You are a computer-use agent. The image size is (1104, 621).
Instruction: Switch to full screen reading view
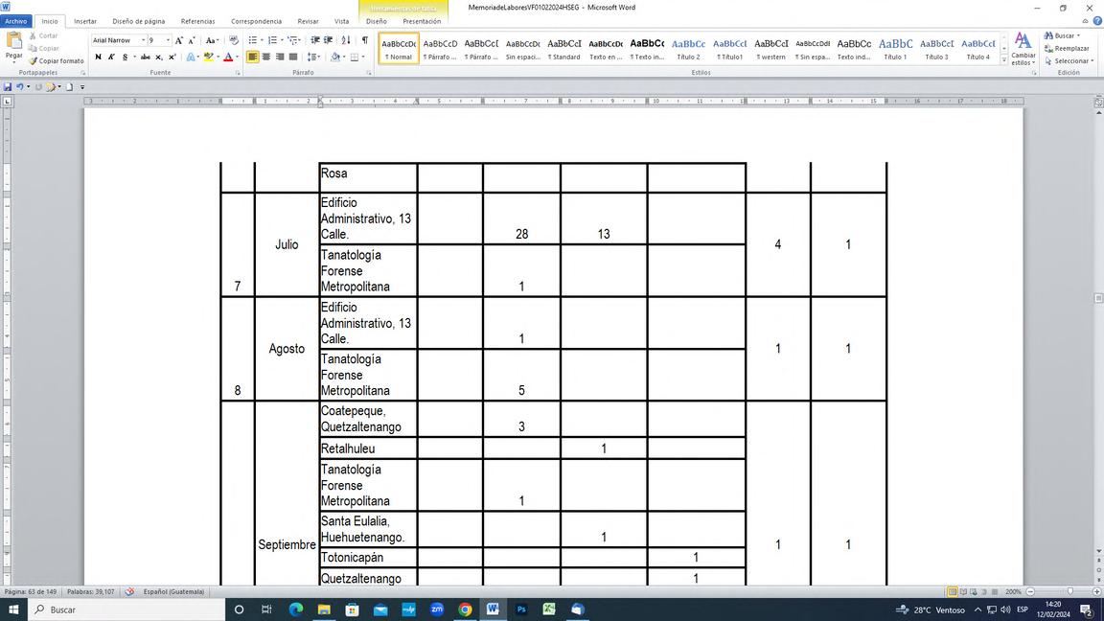963,591
